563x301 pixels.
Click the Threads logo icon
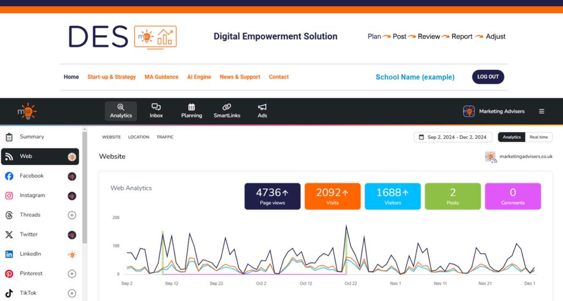(x=9, y=215)
